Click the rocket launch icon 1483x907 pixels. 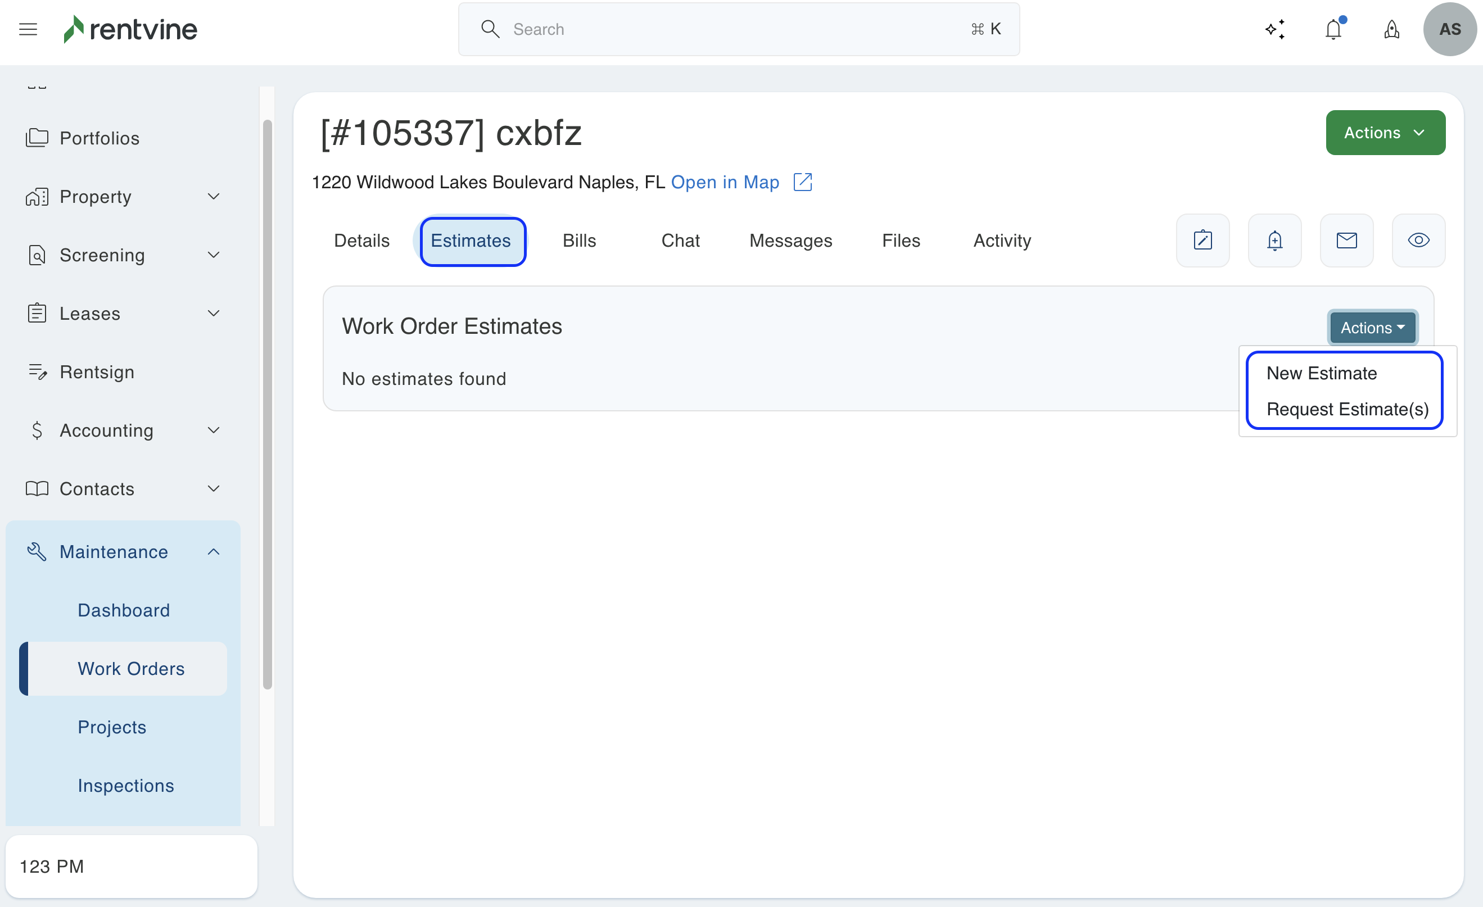tap(1391, 29)
